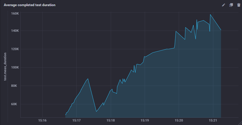Click the trash delete icon
Screen dimensions: 242x125
[x=238, y=5]
